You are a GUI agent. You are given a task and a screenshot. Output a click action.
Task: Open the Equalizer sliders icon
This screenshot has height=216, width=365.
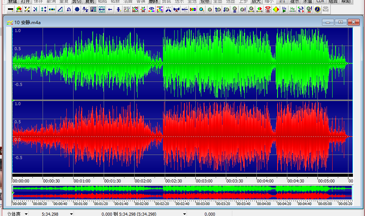coord(127,9)
